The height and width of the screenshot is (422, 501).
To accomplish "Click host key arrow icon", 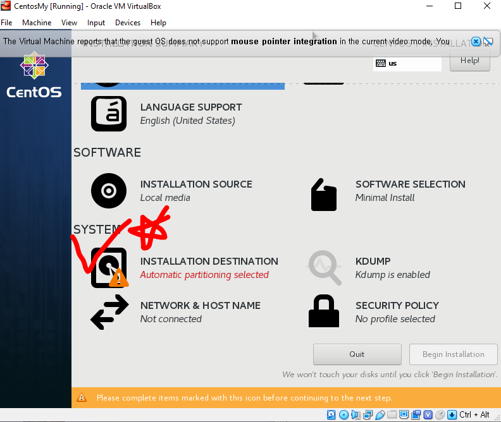I will point(452,414).
